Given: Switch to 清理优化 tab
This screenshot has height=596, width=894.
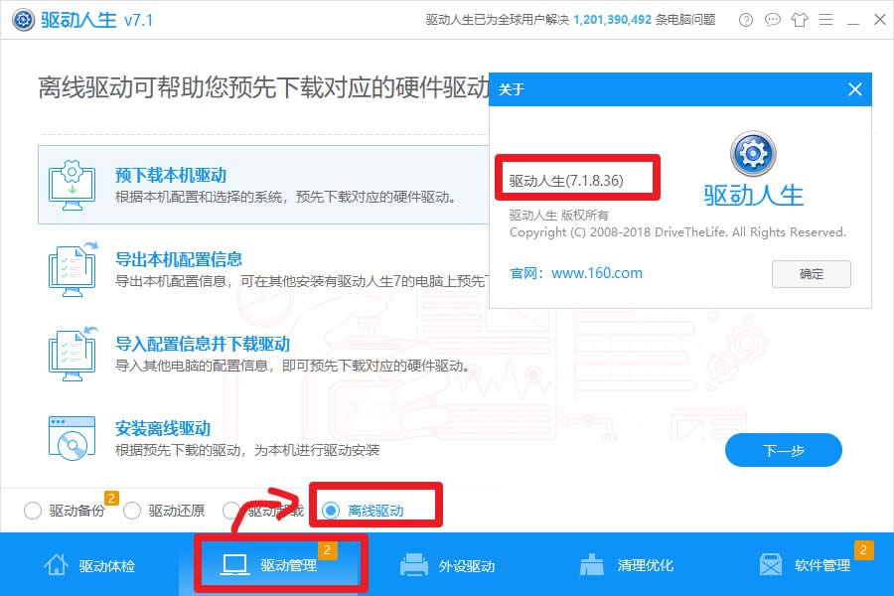Looking at the screenshot, I should [x=626, y=564].
